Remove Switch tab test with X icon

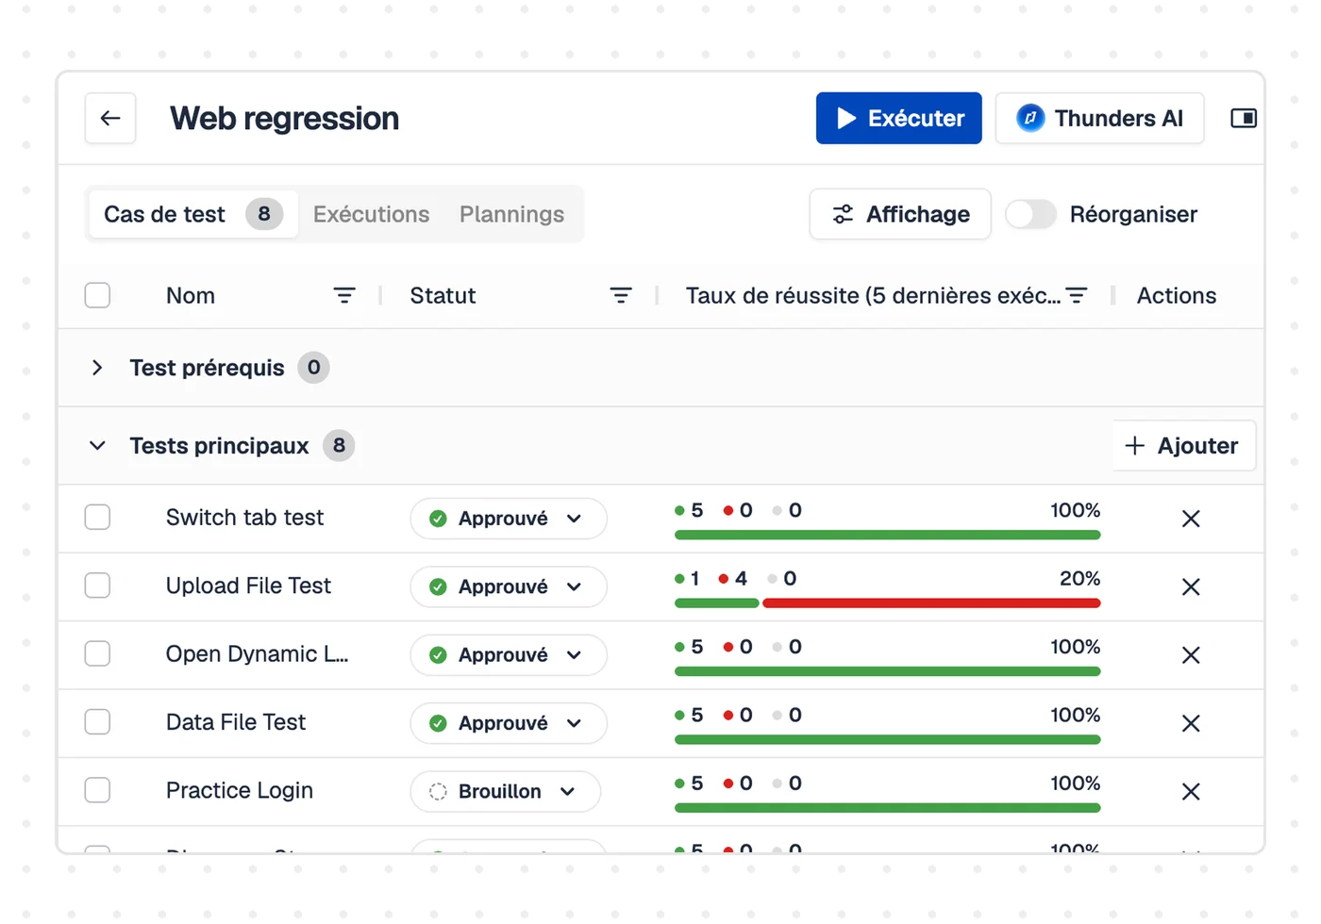1191,519
